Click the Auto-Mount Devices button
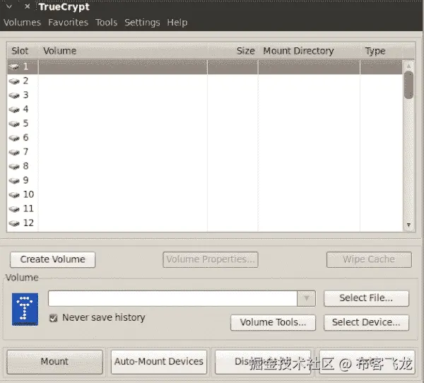The height and width of the screenshot is (383, 424). [x=159, y=362]
